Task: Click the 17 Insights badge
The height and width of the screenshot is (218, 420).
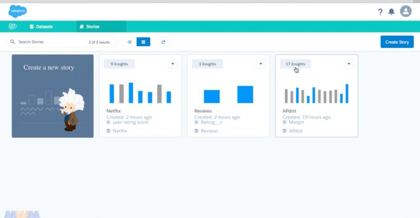Action: pos(296,64)
